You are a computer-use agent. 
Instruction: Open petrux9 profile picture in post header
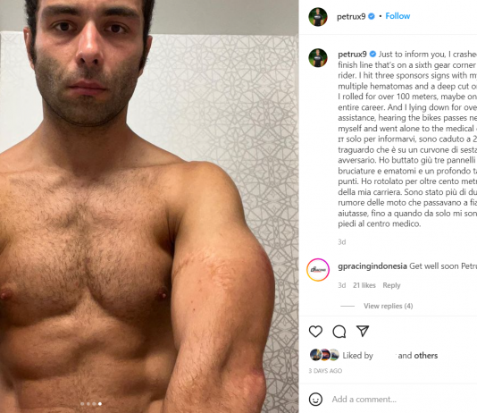coord(318,17)
